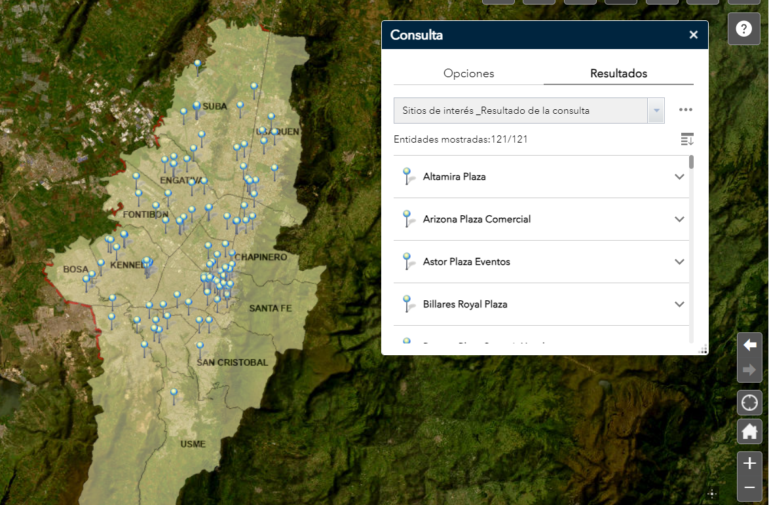Select Altamira Plaza in results list
The height and width of the screenshot is (505, 769).
454,177
